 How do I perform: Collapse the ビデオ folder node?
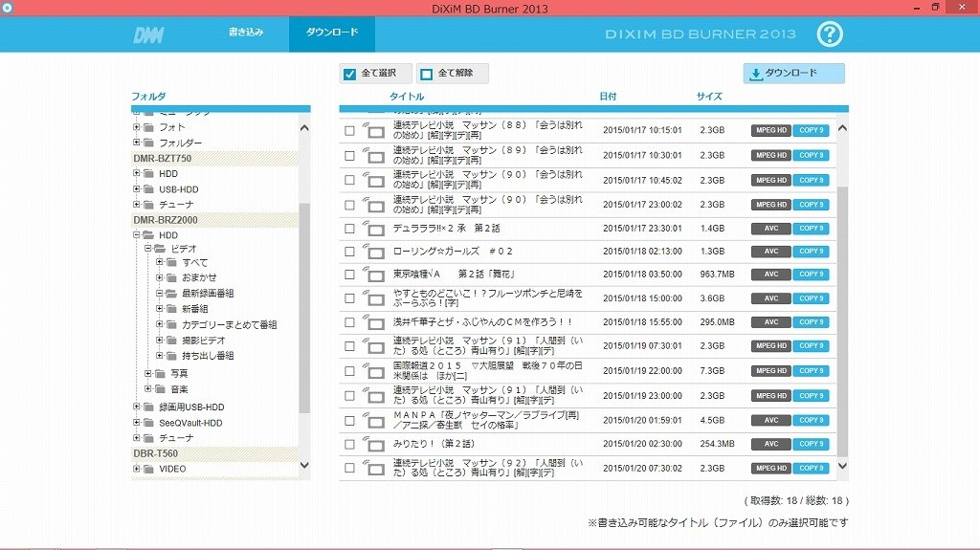148,248
